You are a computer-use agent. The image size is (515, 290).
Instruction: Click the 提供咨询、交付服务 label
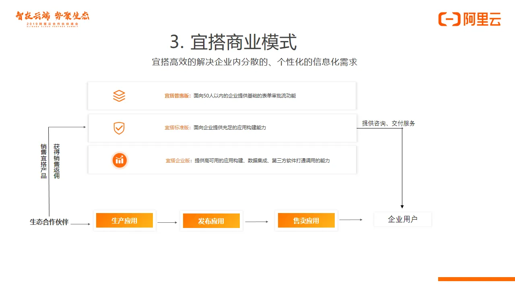[x=388, y=123]
